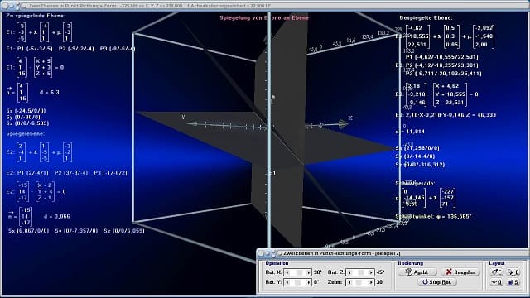Increase Rot. X with right arrow
The height and width of the screenshot is (298, 530).
(x=308, y=272)
